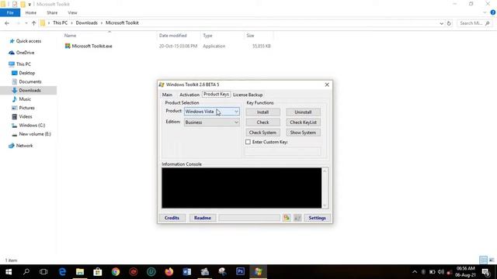Open the Home ribbon tab in Explorer
This screenshot has width=497, height=279.
pyautogui.click(x=31, y=12)
